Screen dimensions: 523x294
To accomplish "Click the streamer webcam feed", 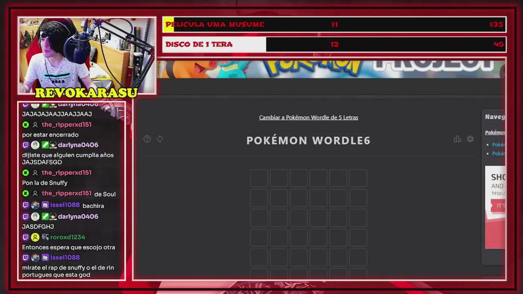I will [x=87, y=56].
